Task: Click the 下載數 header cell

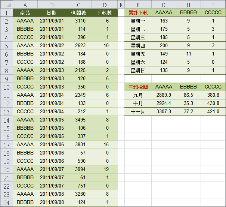Action: click(x=105, y=13)
